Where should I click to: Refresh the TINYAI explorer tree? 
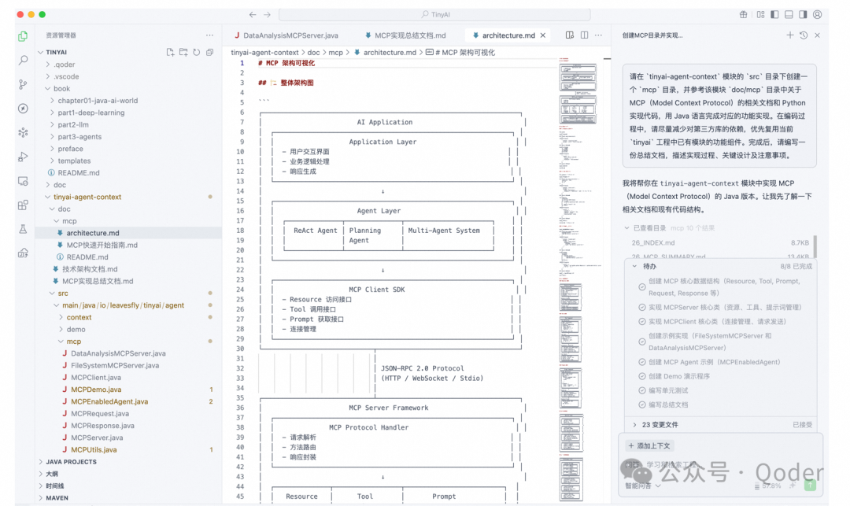pos(196,52)
